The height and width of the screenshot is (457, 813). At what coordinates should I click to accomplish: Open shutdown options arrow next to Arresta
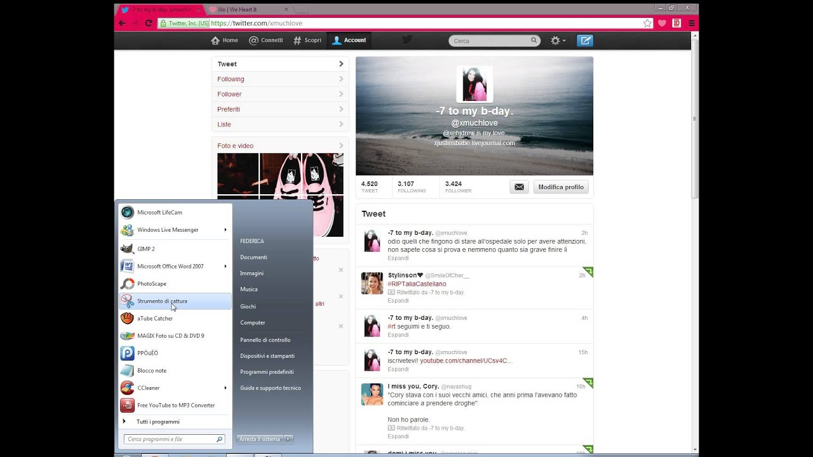point(288,439)
